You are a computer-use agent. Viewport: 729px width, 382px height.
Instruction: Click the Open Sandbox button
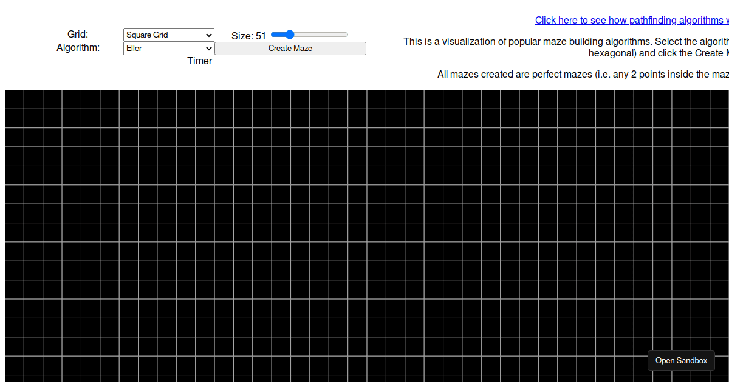tap(681, 360)
